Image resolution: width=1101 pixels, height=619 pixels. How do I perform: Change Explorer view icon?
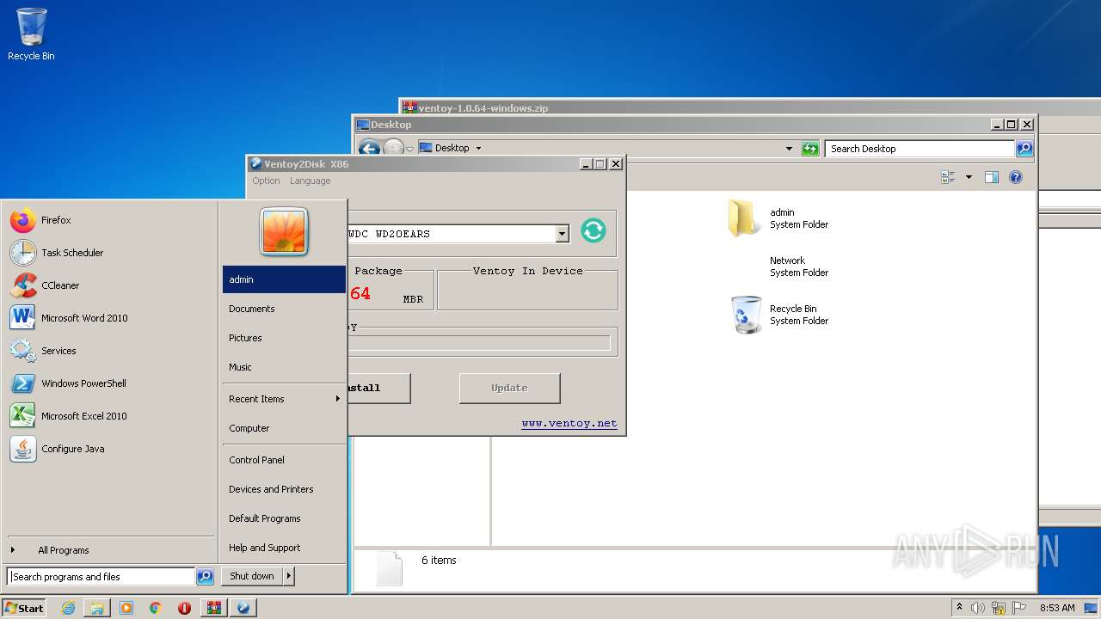tap(949, 177)
